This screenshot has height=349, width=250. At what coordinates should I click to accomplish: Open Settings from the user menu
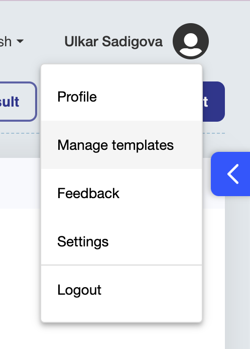(x=121, y=241)
